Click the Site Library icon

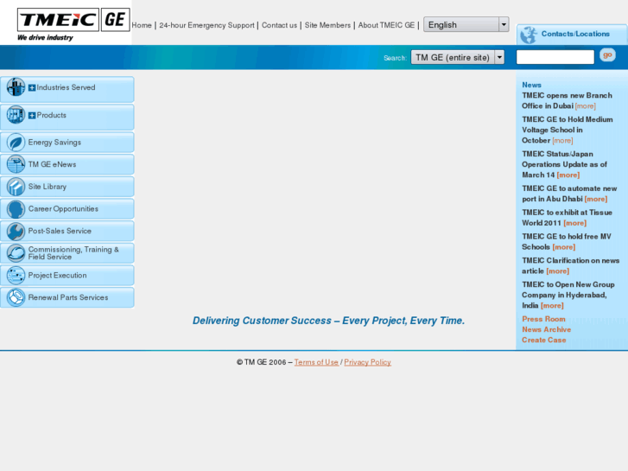point(16,187)
